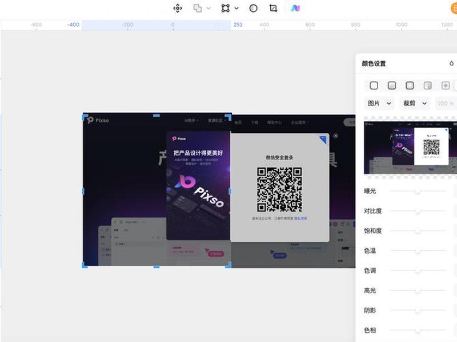
Task: Expand the edit object dropdown chevron
Action: pyautogui.click(x=236, y=8)
